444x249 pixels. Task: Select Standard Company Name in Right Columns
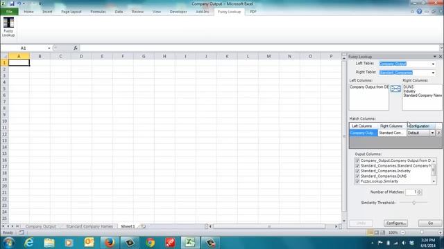(422, 95)
